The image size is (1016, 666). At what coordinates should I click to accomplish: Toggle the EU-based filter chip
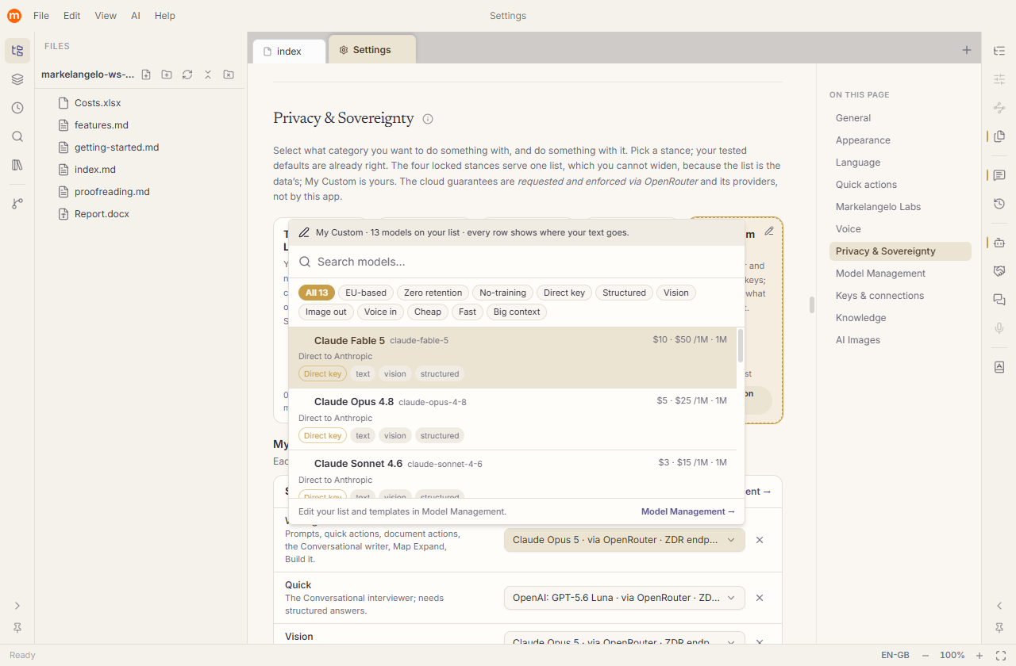[x=366, y=293]
